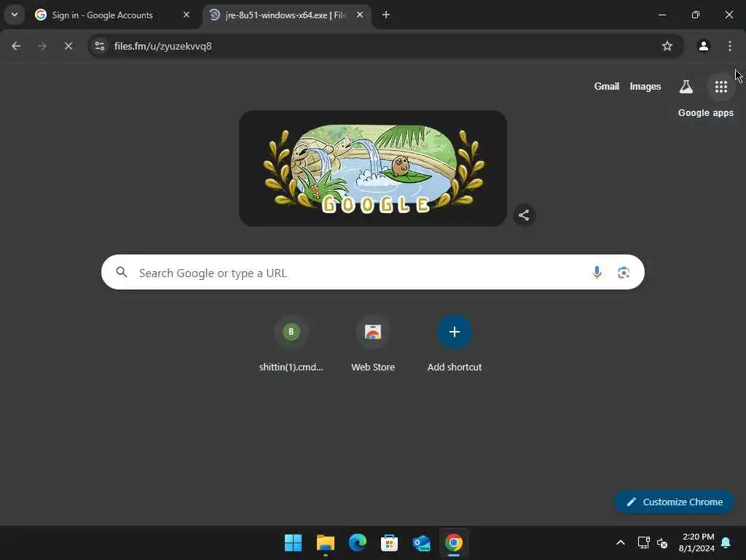Open notifications bell in taskbar
This screenshot has height=560, width=746.
(726, 542)
